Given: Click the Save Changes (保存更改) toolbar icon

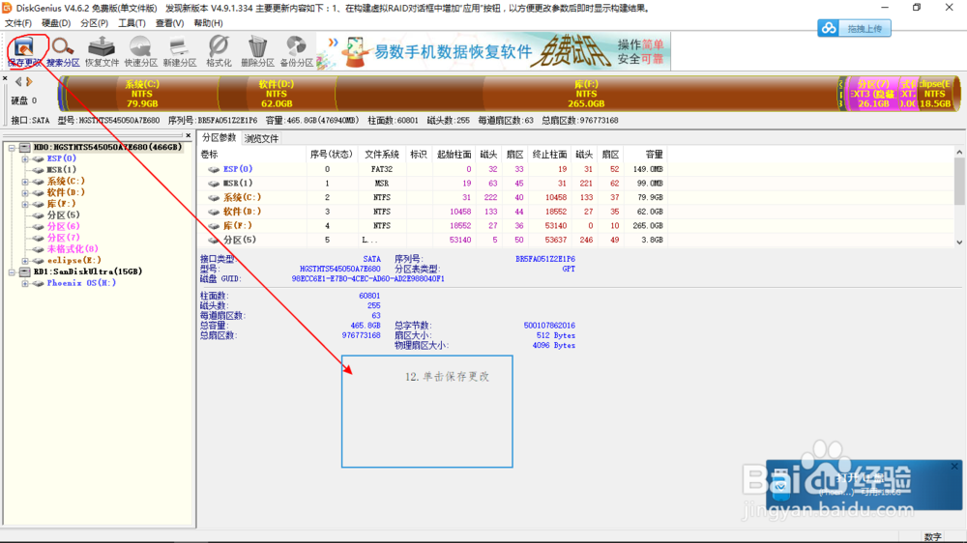Looking at the screenshot, I should point(24,52).
